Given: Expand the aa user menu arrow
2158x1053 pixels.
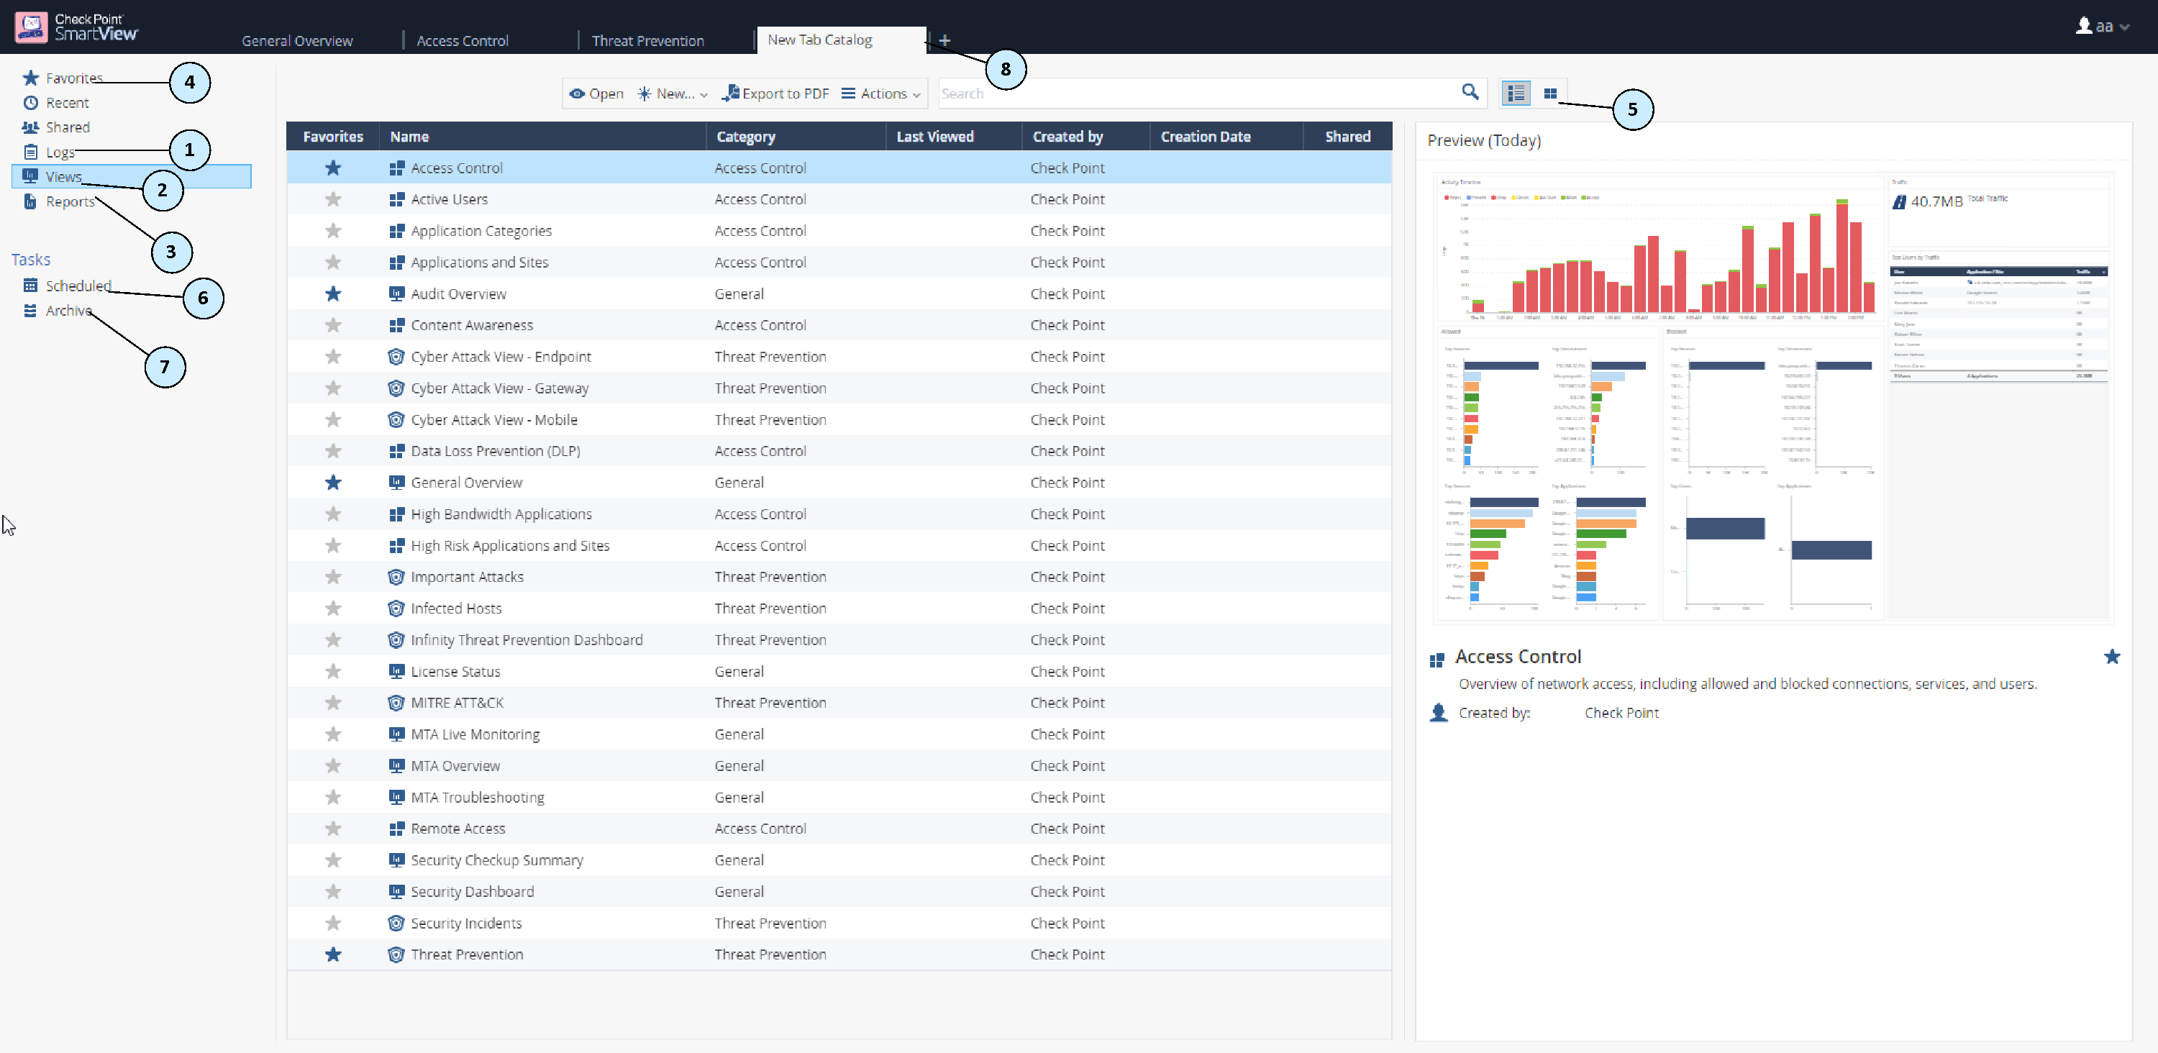Looking at the screenshot, I should [x=2124, y=27].
